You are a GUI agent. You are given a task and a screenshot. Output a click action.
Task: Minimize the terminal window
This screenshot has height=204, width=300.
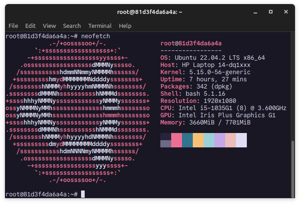click(255, 12)
